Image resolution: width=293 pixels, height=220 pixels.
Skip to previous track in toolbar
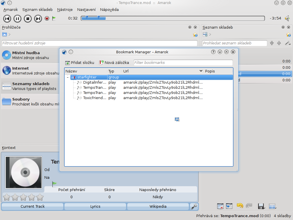coord(7,19)
